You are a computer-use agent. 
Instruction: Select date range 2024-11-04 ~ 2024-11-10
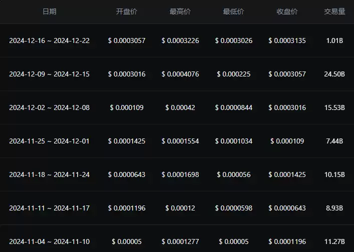[50, 241]
